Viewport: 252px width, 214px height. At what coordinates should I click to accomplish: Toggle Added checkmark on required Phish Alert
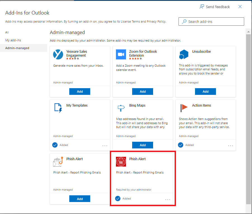click(118, 199)
